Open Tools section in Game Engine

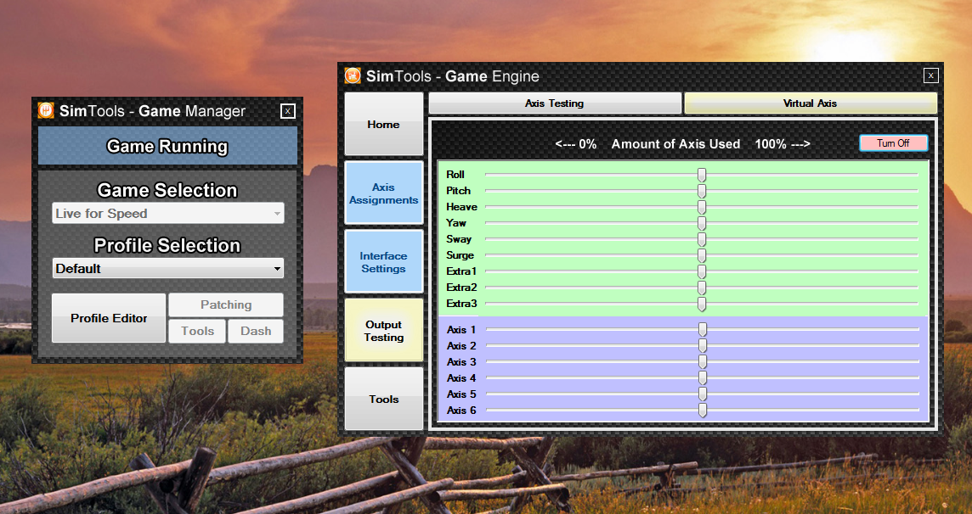click(x=384, y=399)
